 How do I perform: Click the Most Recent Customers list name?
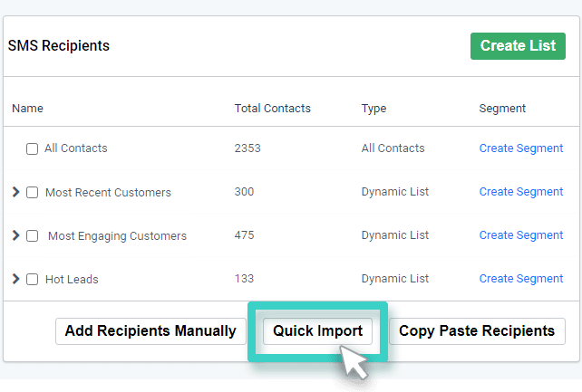point(108,192)
